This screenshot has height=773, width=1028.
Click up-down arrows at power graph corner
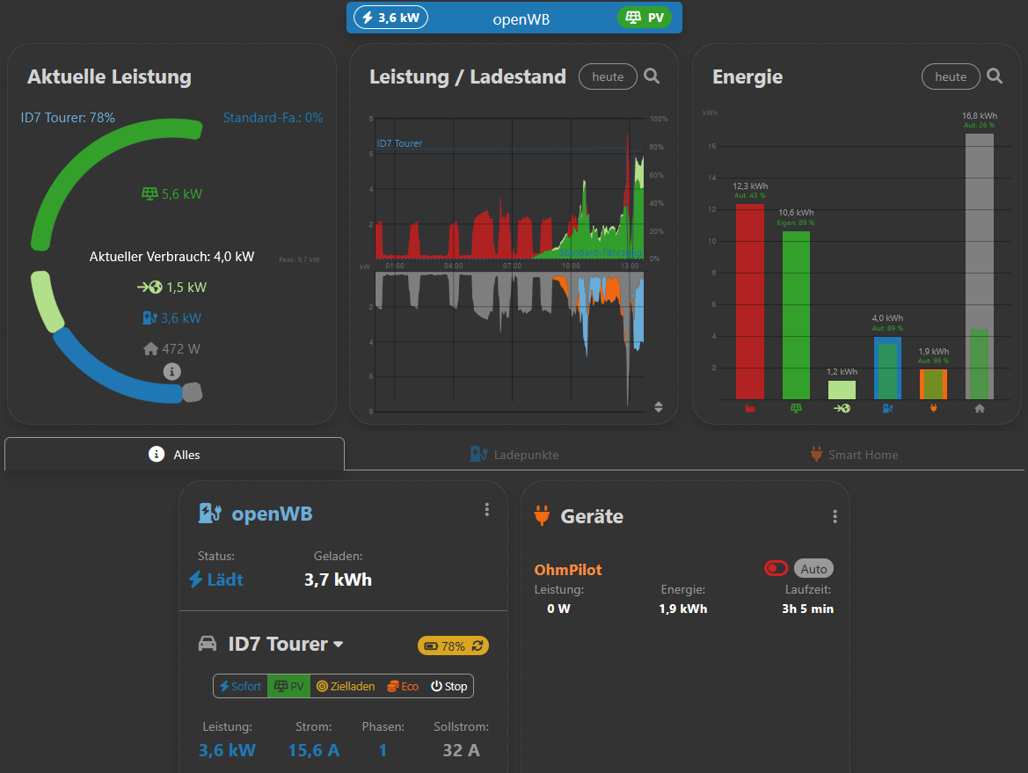tap(659, 407)
